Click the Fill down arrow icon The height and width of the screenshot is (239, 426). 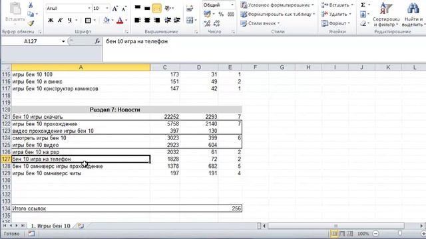(x=363, y=14)
